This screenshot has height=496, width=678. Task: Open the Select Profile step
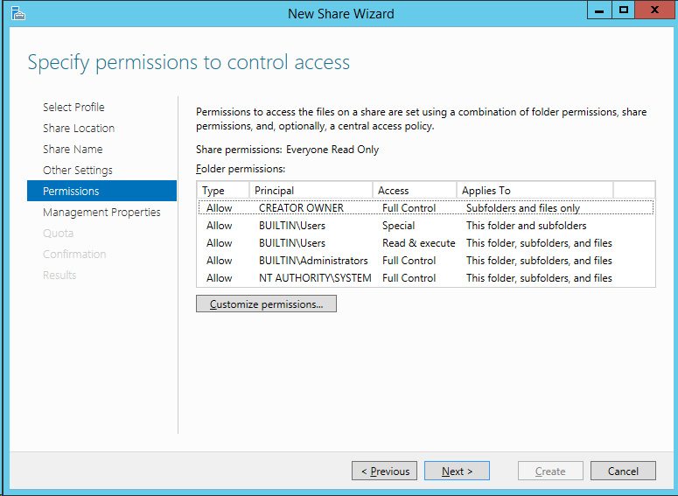(x=73, y=107)
